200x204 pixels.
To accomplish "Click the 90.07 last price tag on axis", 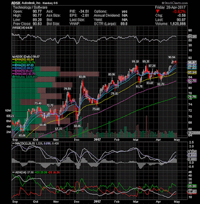I will coord(192,62).
